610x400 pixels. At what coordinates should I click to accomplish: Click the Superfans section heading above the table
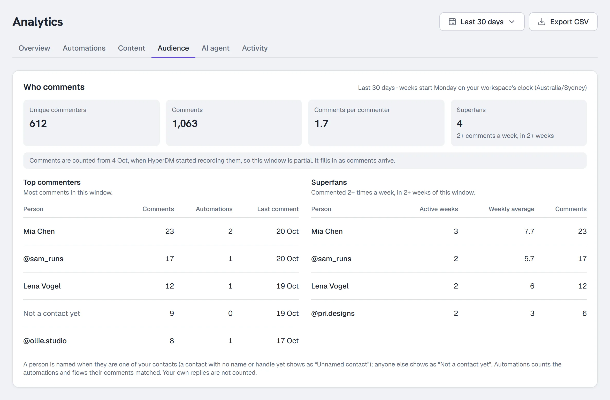[329, 182]
